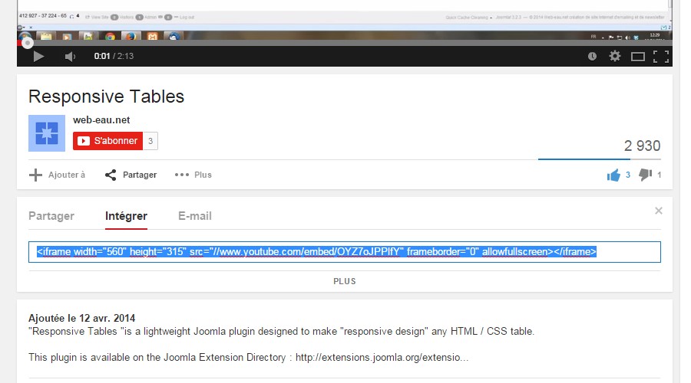Click the video title Responsive Tables
The width and height of the screenshot is (691, 383).
tap(106, 97)
